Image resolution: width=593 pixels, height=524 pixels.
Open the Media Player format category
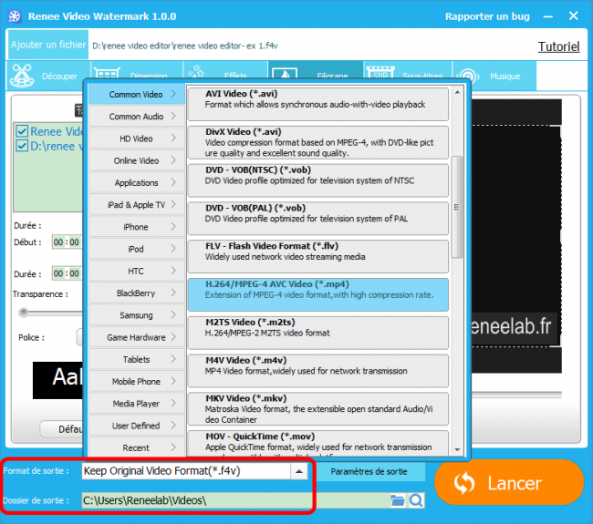click(x=137, y=404)
